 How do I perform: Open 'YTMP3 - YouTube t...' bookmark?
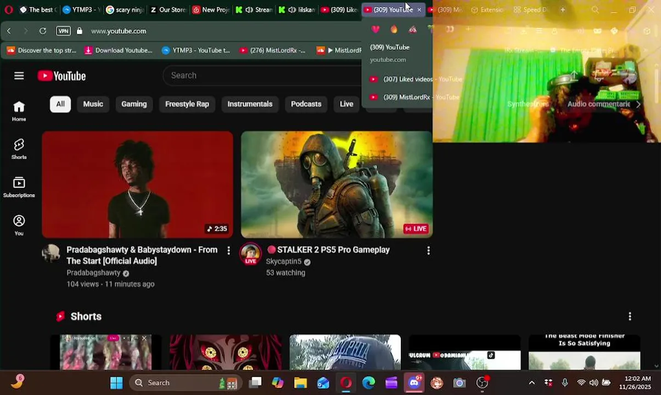click(x=196, y=50)
